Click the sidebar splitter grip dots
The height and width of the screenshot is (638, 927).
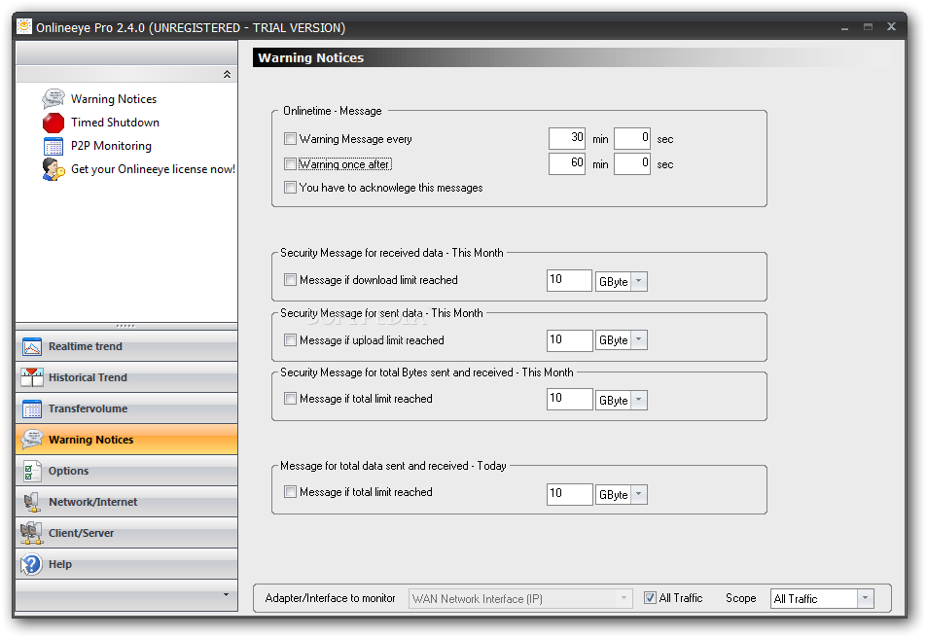(x=125, y=326)
